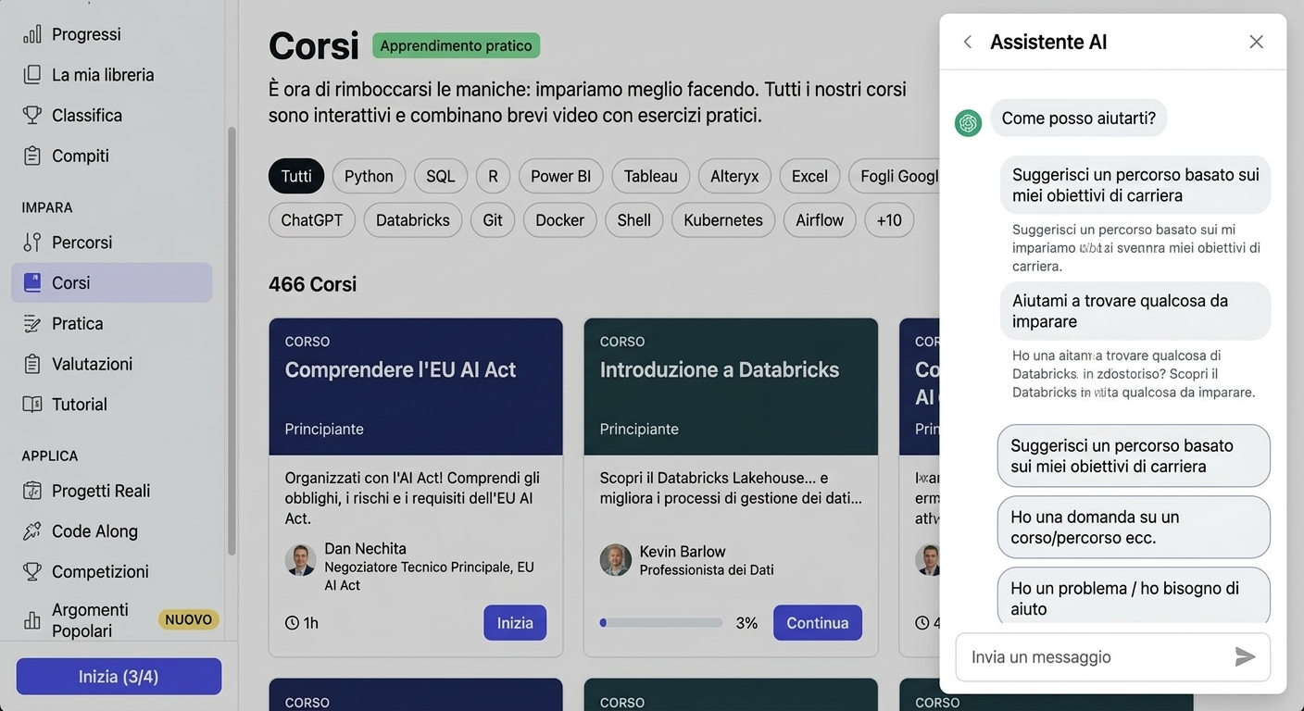The height and width of the screenshot is (711, 1304).
Task: Select the Excel filter chip
Action: coord(809,176)
